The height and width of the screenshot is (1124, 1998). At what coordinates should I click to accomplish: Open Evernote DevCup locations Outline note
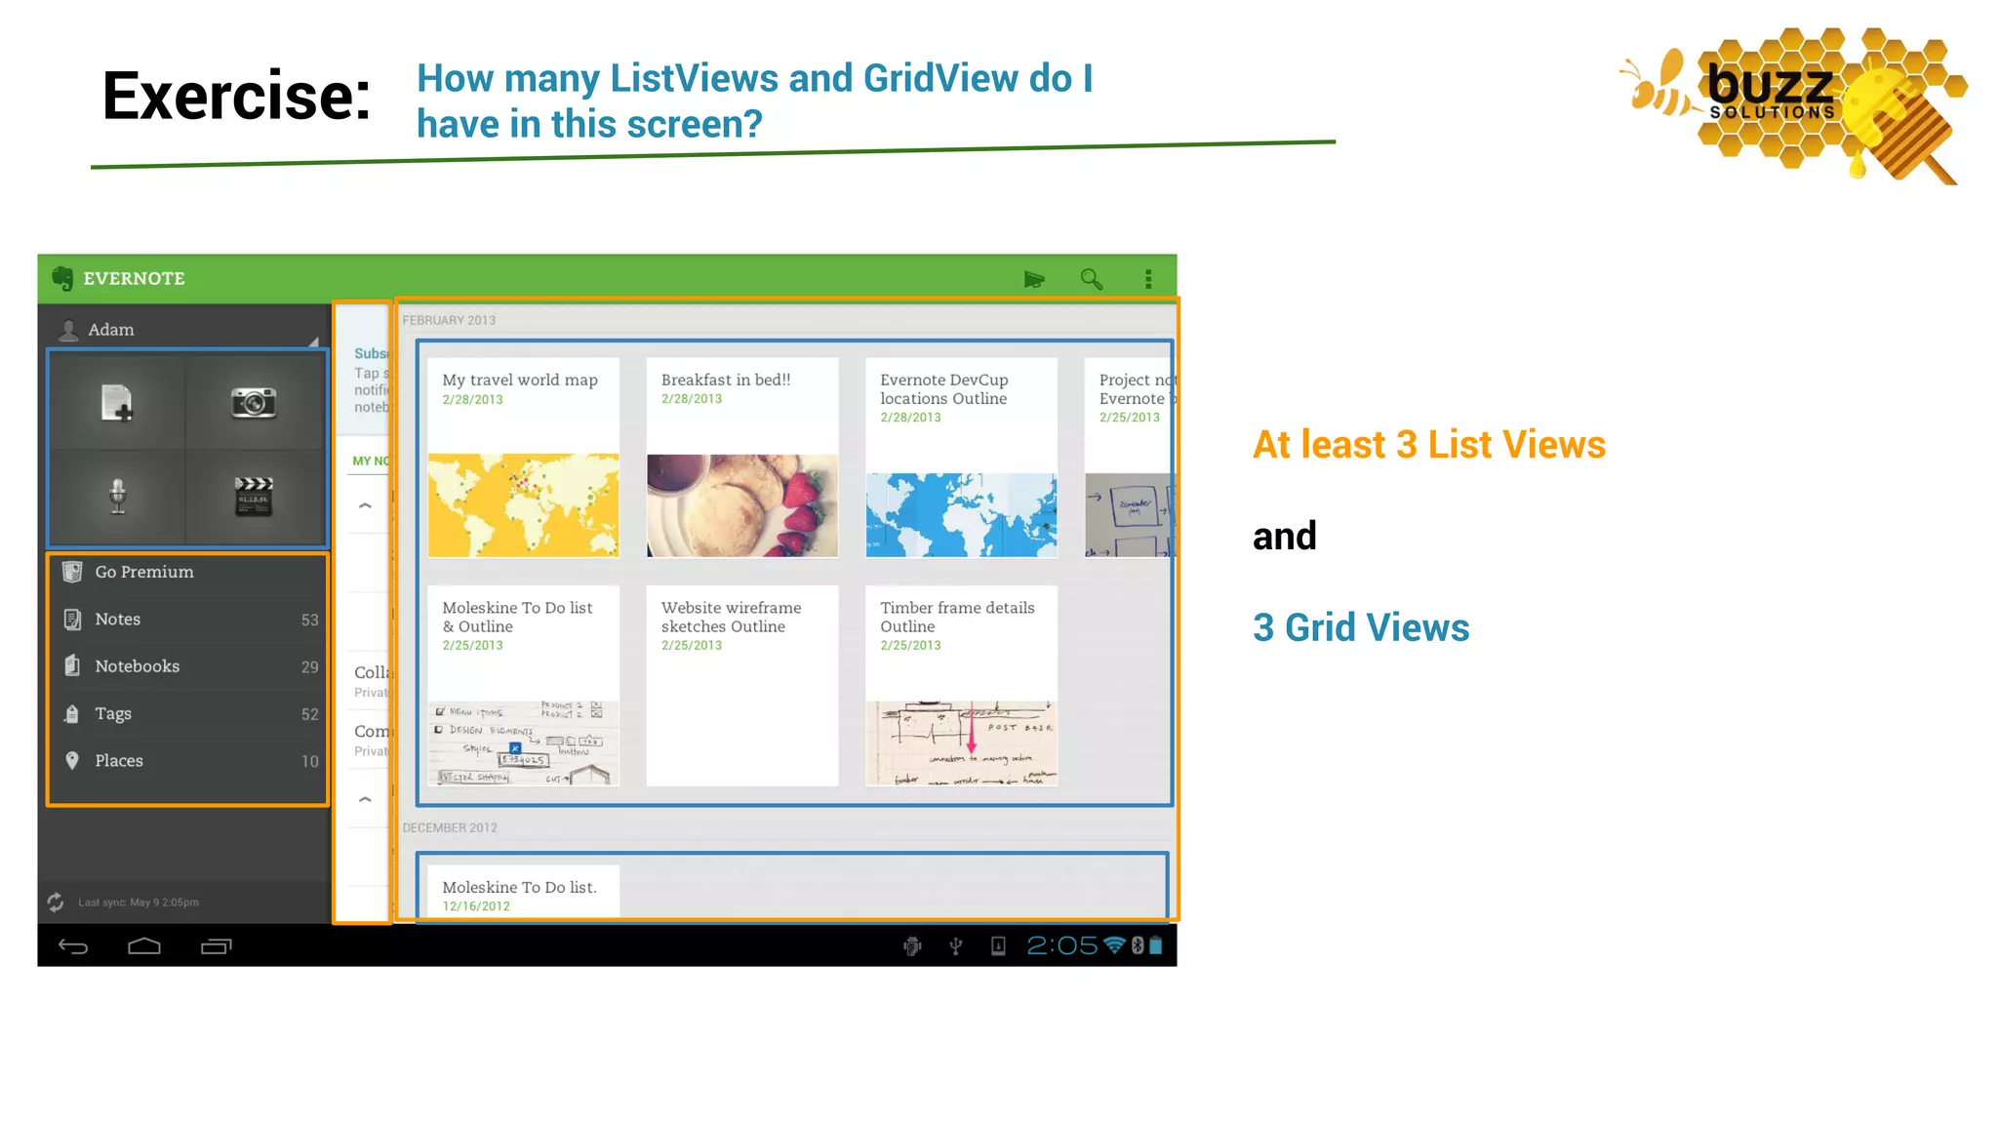coord(961,458)
